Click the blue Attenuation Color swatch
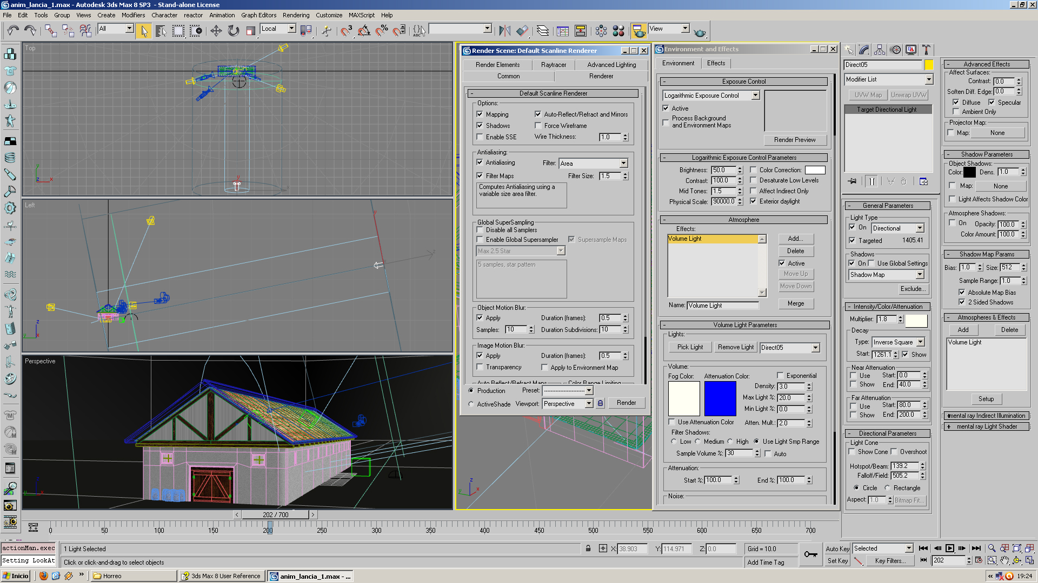This screenshot has height=583, width=1038. [720, 398]
